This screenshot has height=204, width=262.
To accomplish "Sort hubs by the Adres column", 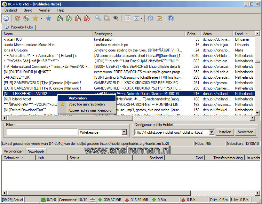I will [217, 34].
